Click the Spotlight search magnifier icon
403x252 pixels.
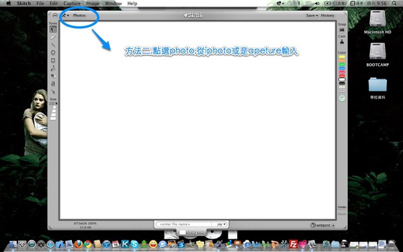(x=394, y=3)
